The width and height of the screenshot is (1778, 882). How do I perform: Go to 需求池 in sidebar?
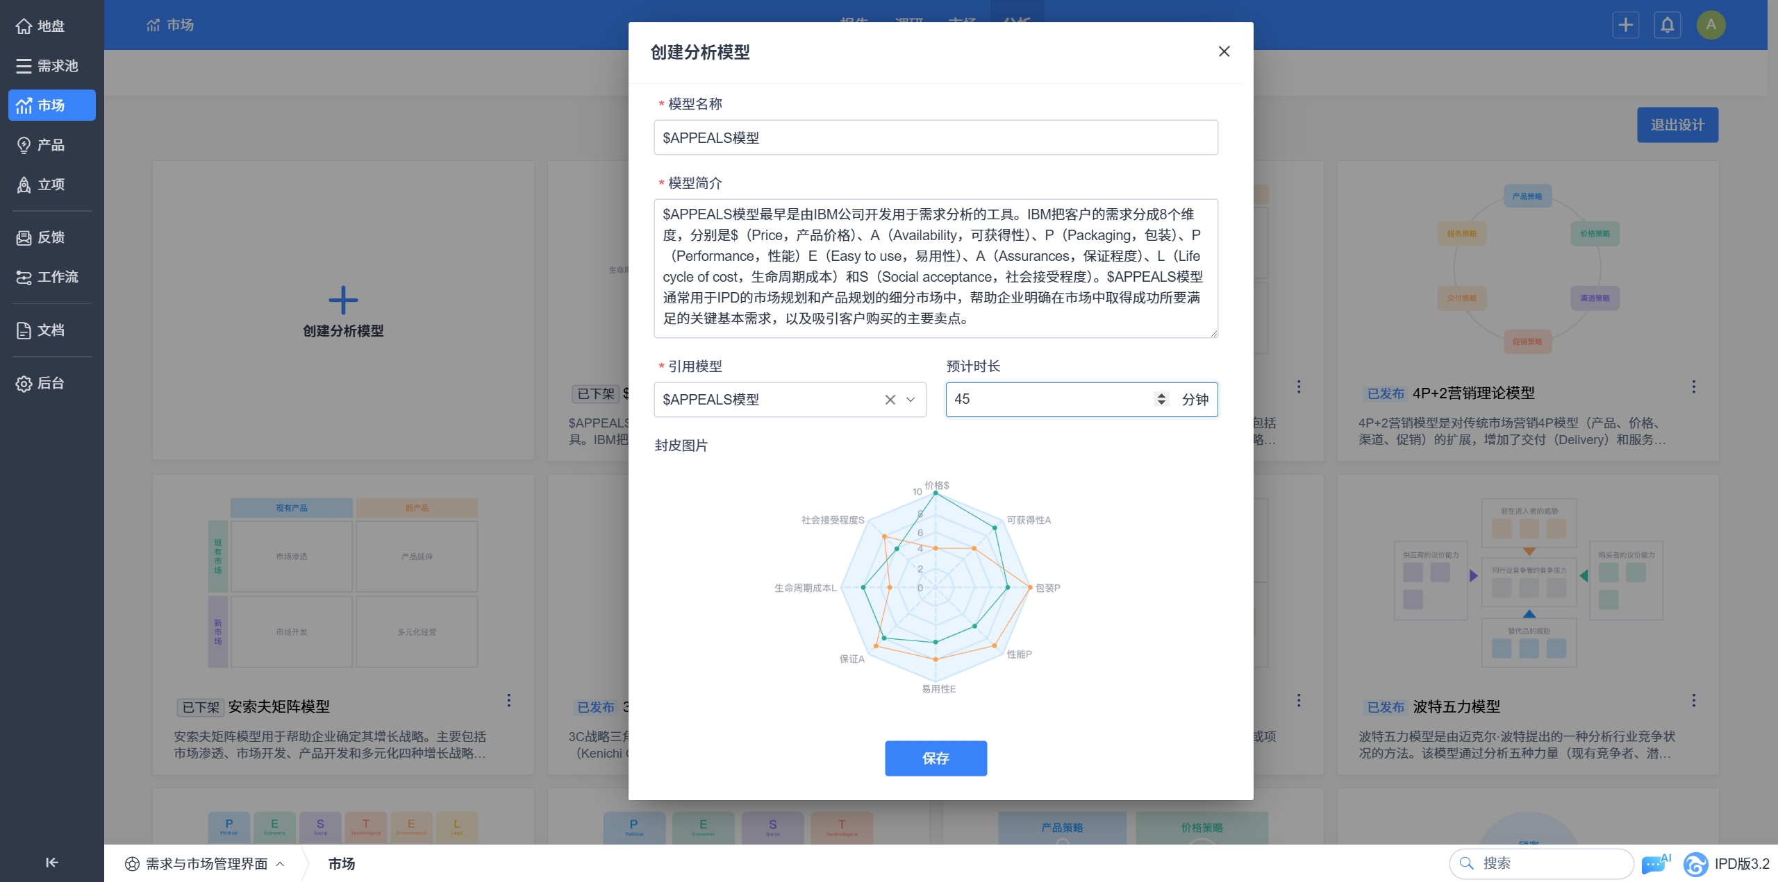(51, 66)
